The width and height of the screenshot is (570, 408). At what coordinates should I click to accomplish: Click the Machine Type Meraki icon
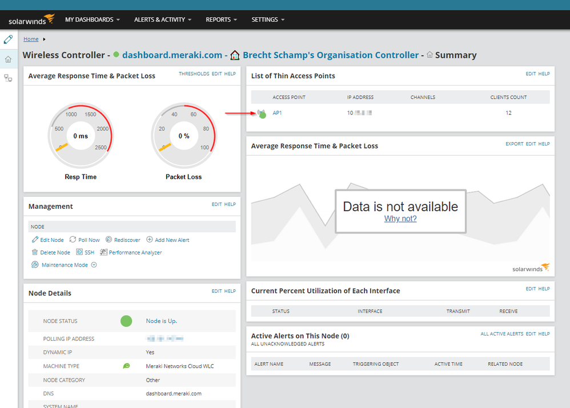[126, 366]
